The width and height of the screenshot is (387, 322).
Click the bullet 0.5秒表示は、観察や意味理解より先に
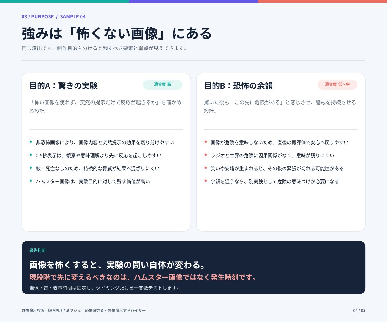[99, 155]
